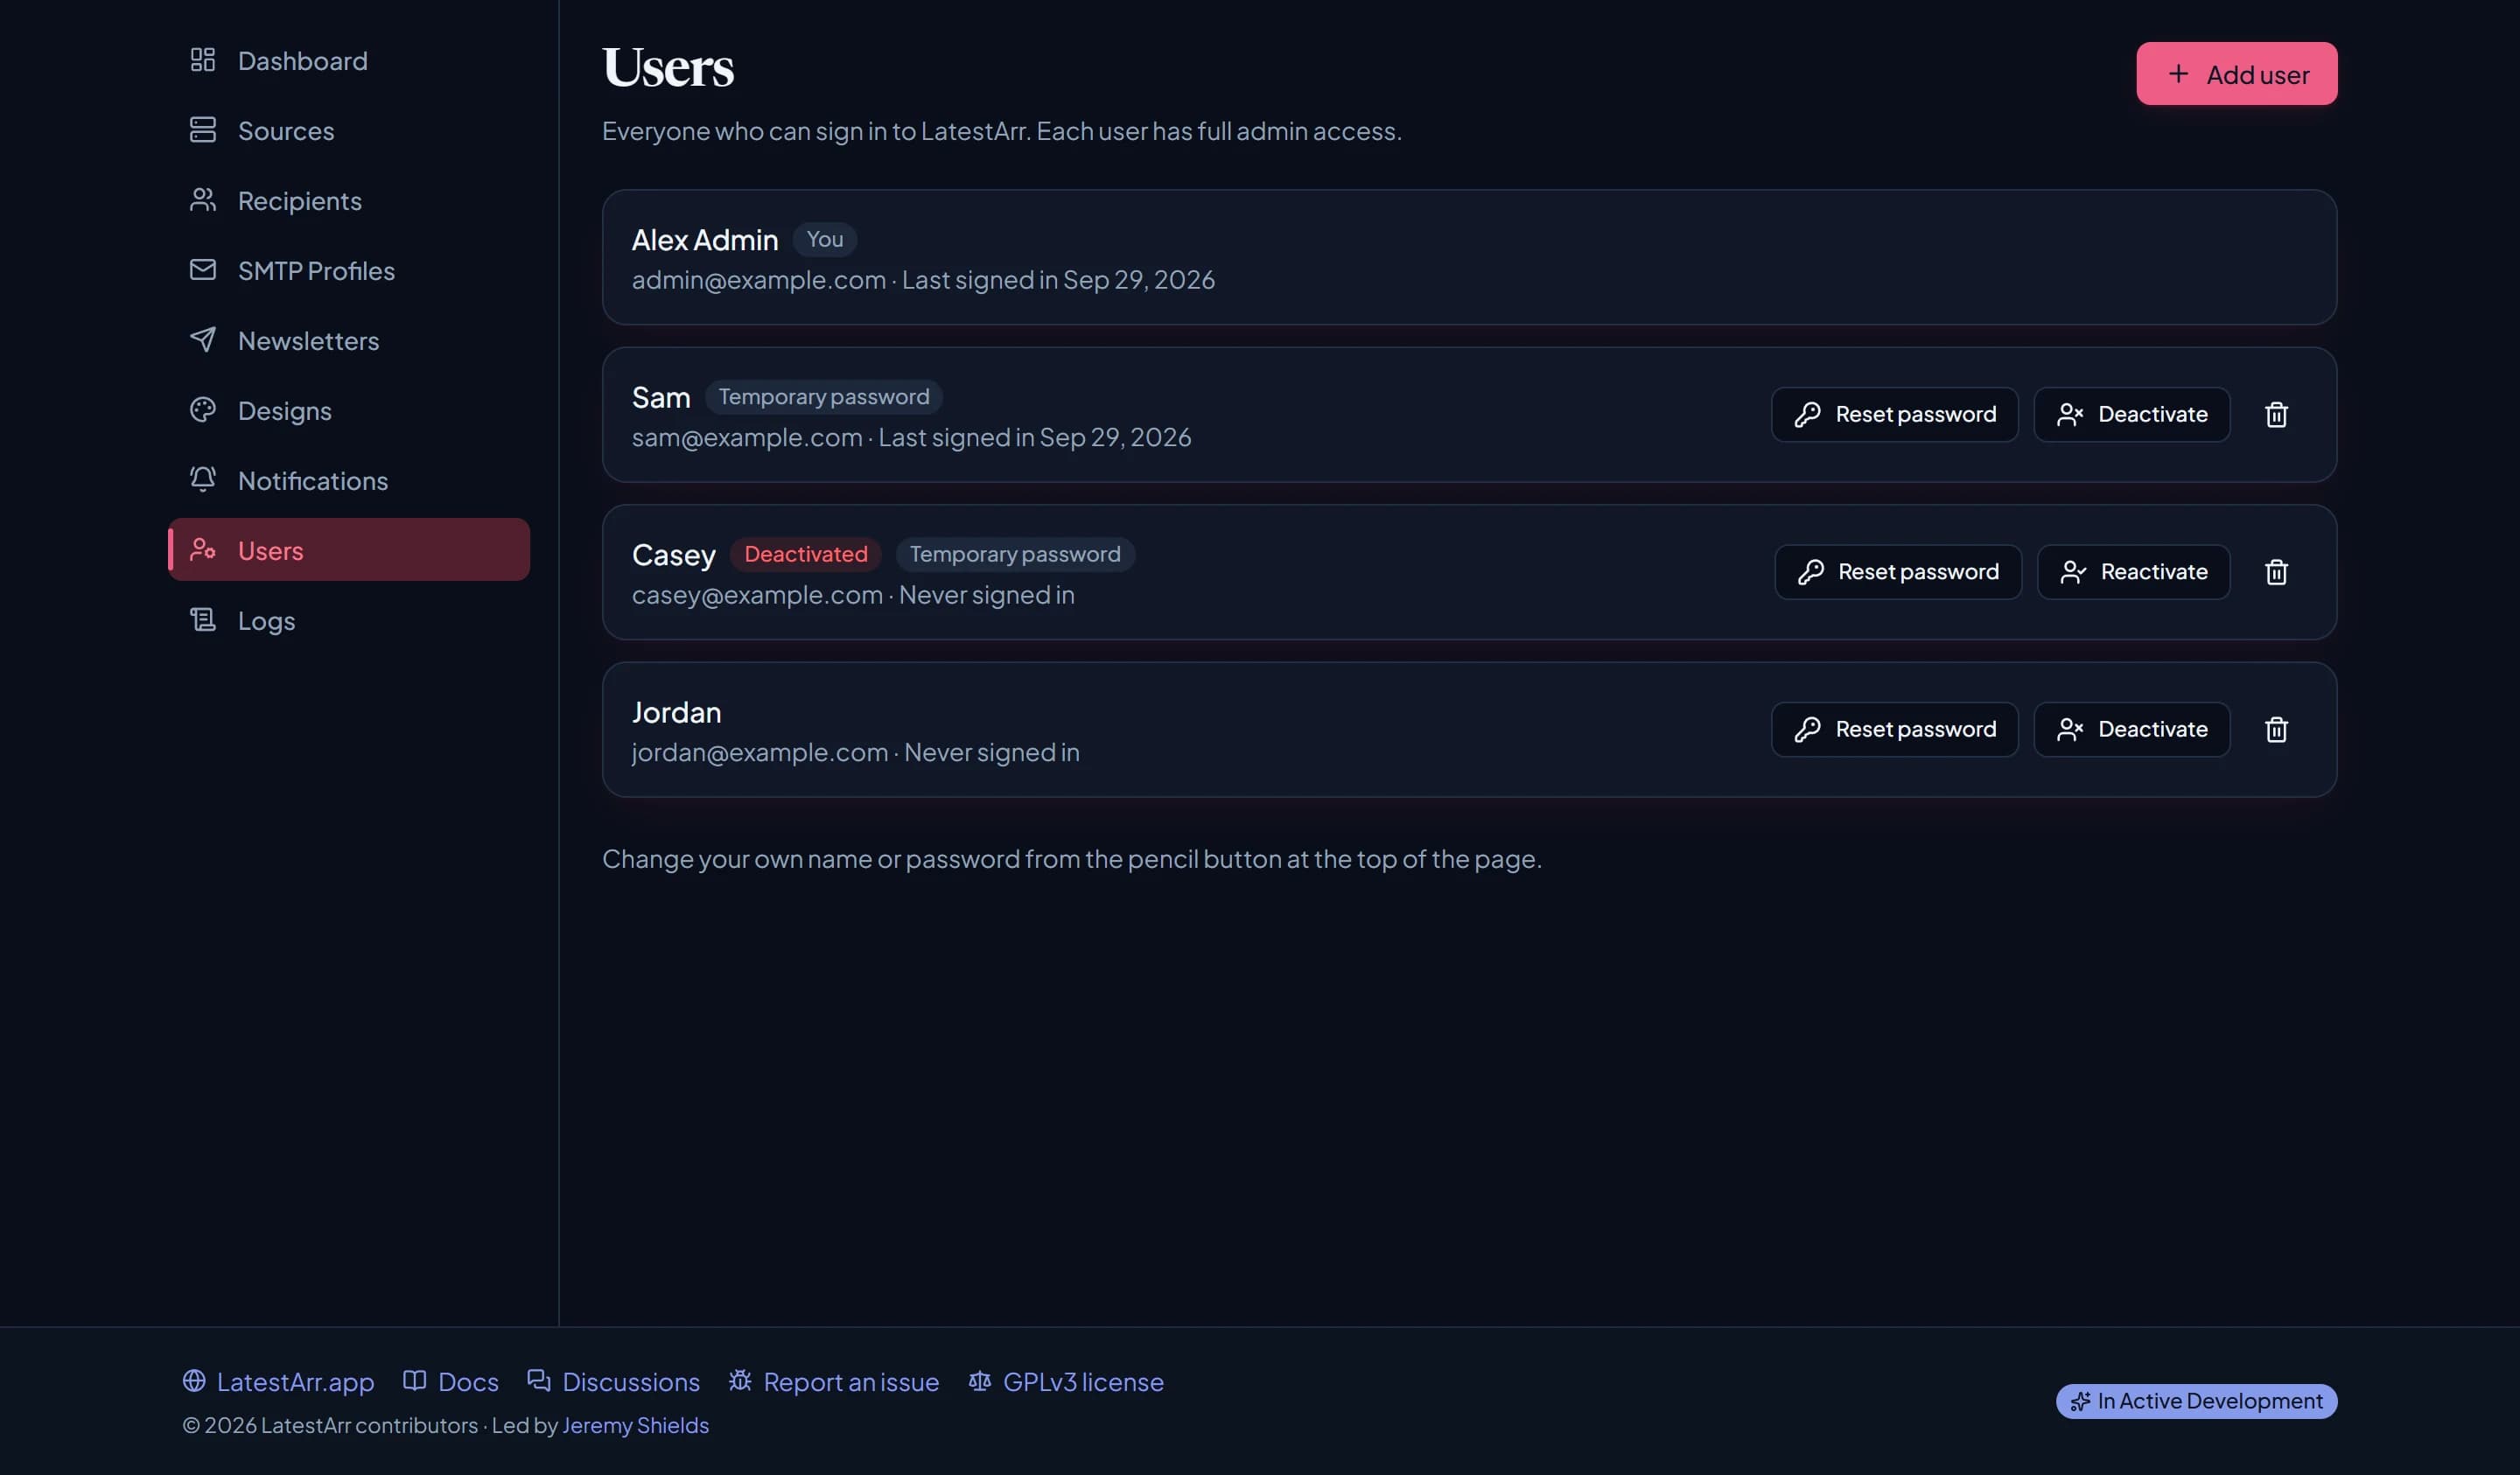Go to the Dashboard page

[x=349, y=60]
